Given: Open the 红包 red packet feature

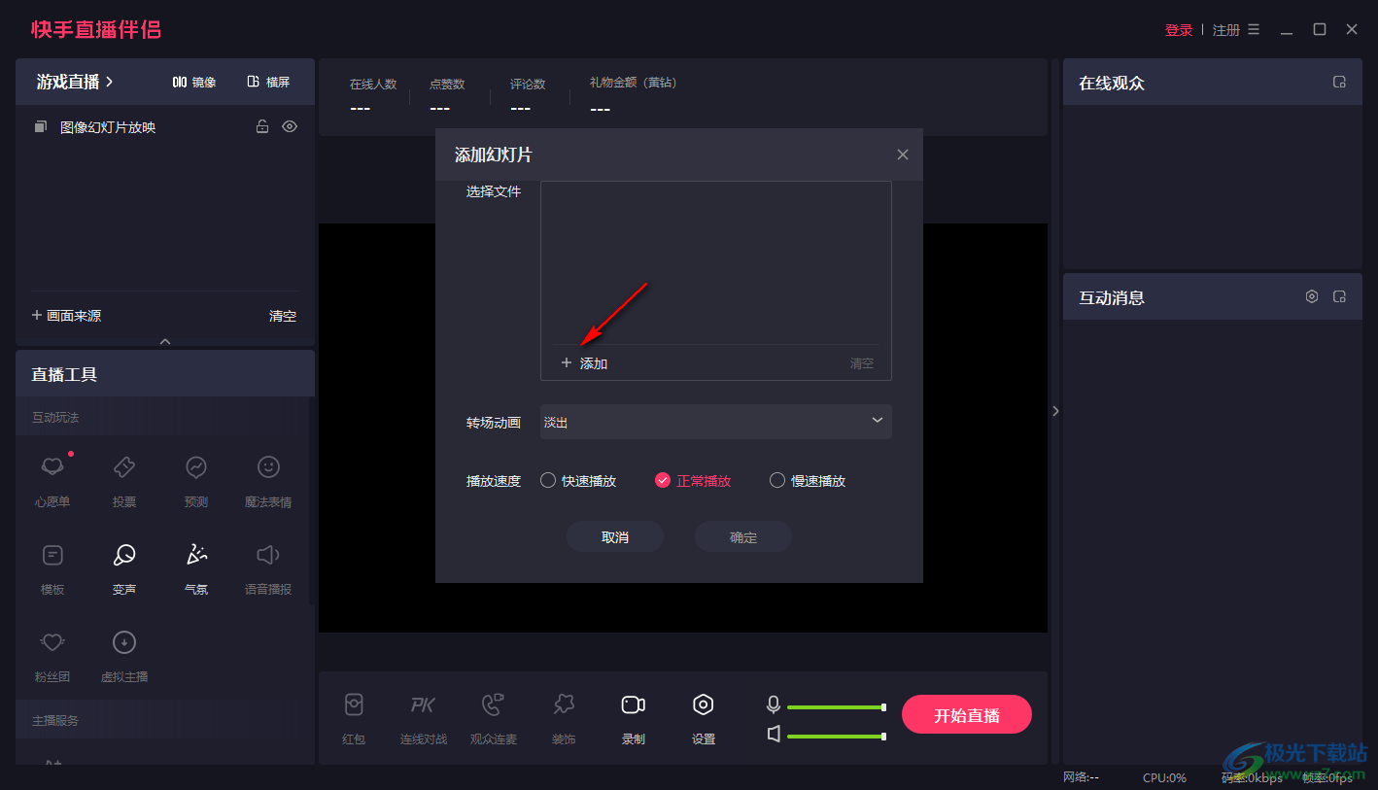Looking at the screenshot, I should coord(354,718).
